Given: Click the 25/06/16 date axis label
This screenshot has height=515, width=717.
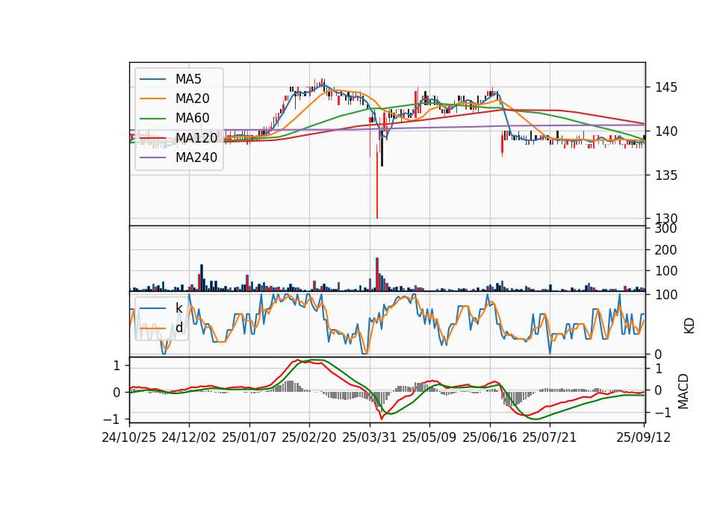Looking at the screenshot, I should pyautogui.click(x=490, y=437).
